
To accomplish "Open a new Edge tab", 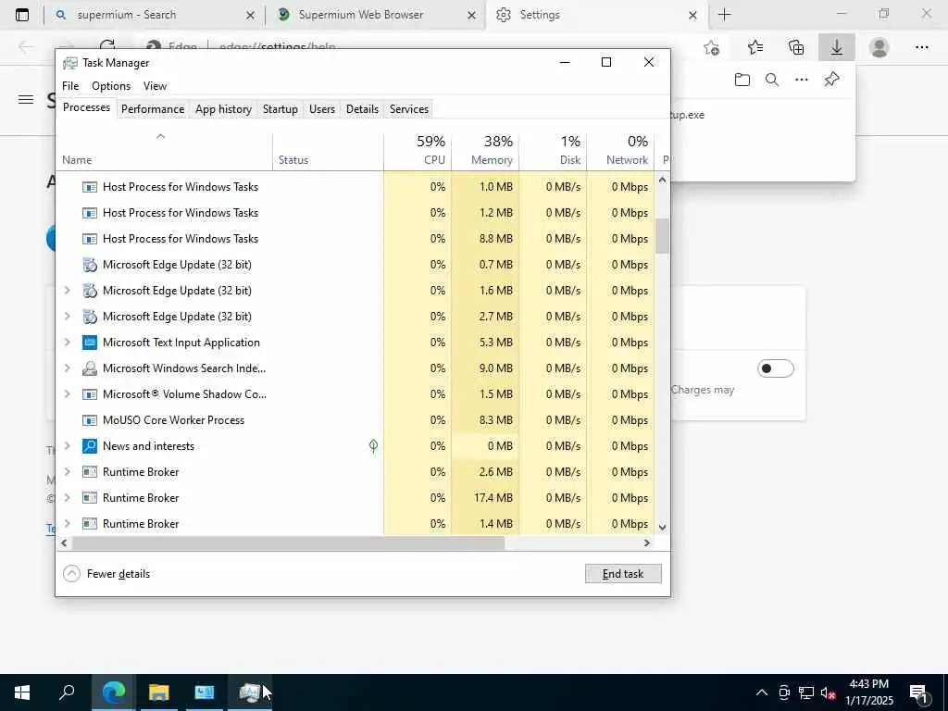I will 724,15.
